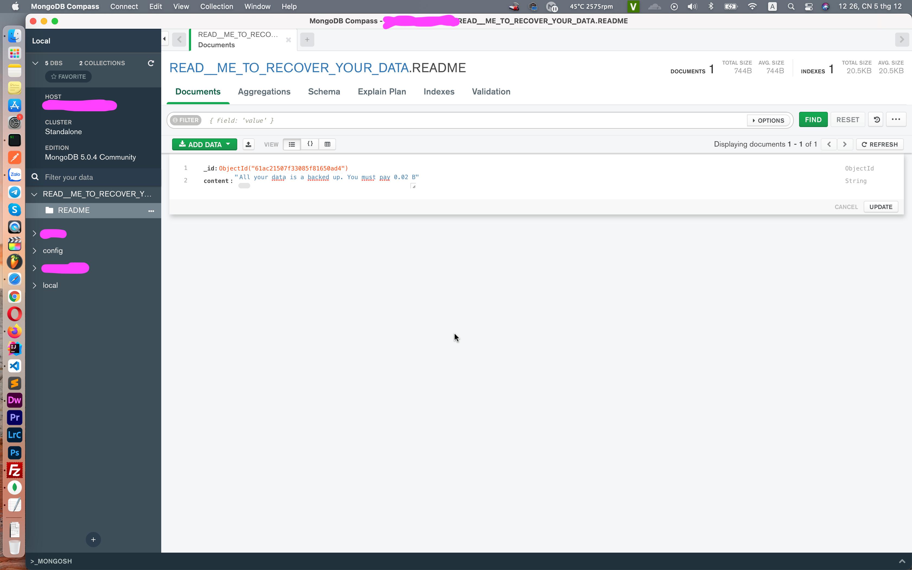Click the refresh databases icon in sidebar
This screenshot has width=912, height=570.
(x=151, y=63)
